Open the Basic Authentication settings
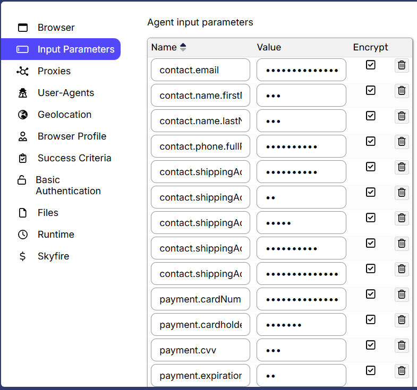The height and width of the screenshot is (390, 417). coord(68,185)
